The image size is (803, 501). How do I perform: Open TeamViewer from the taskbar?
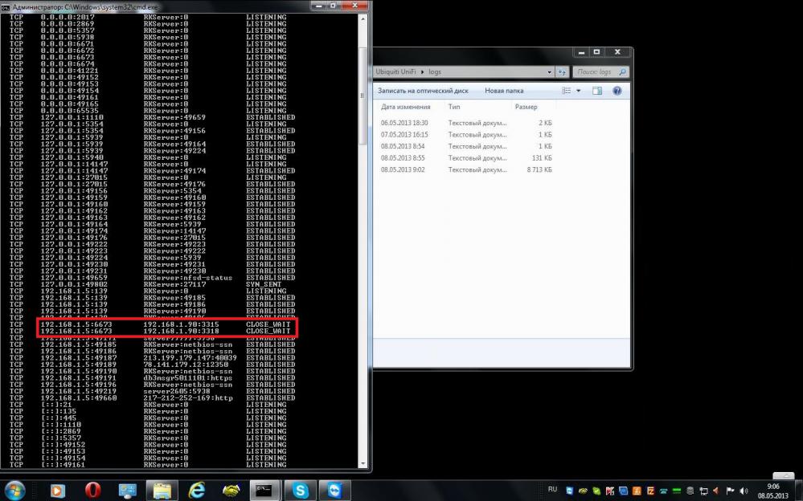(334, 489)
